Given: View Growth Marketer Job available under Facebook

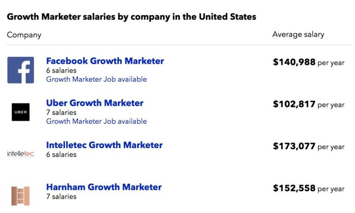Looking at the screenshot, I should click(96, 79).
